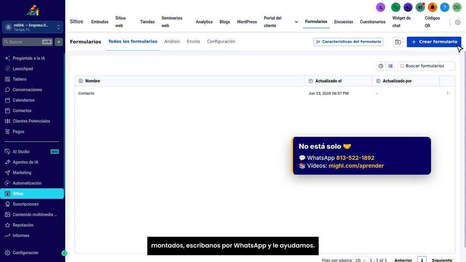The width and height of the screenshot is (466, 262).
Task: Expand the Portal del cliente chevron
Action: [x=296, y=22]
